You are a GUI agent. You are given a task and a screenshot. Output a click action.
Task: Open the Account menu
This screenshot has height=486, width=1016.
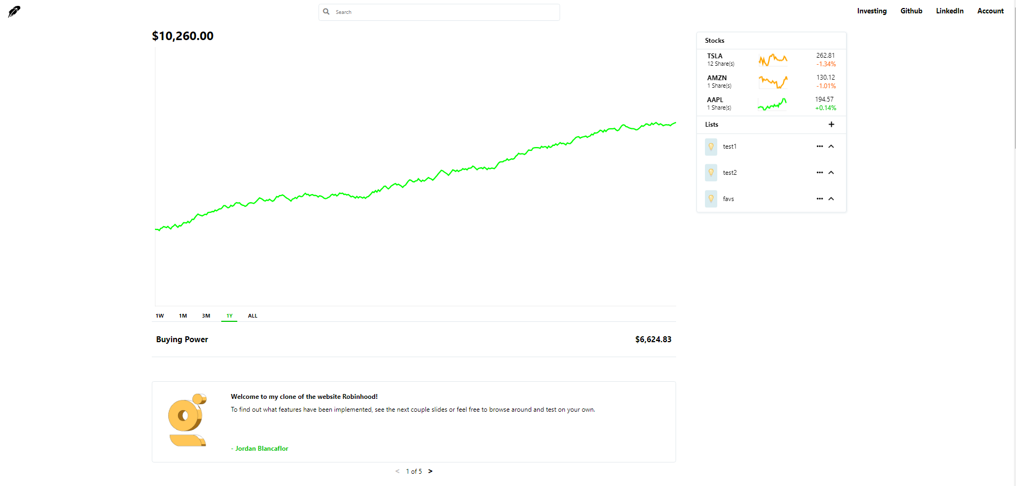click(x=990, y=11)
